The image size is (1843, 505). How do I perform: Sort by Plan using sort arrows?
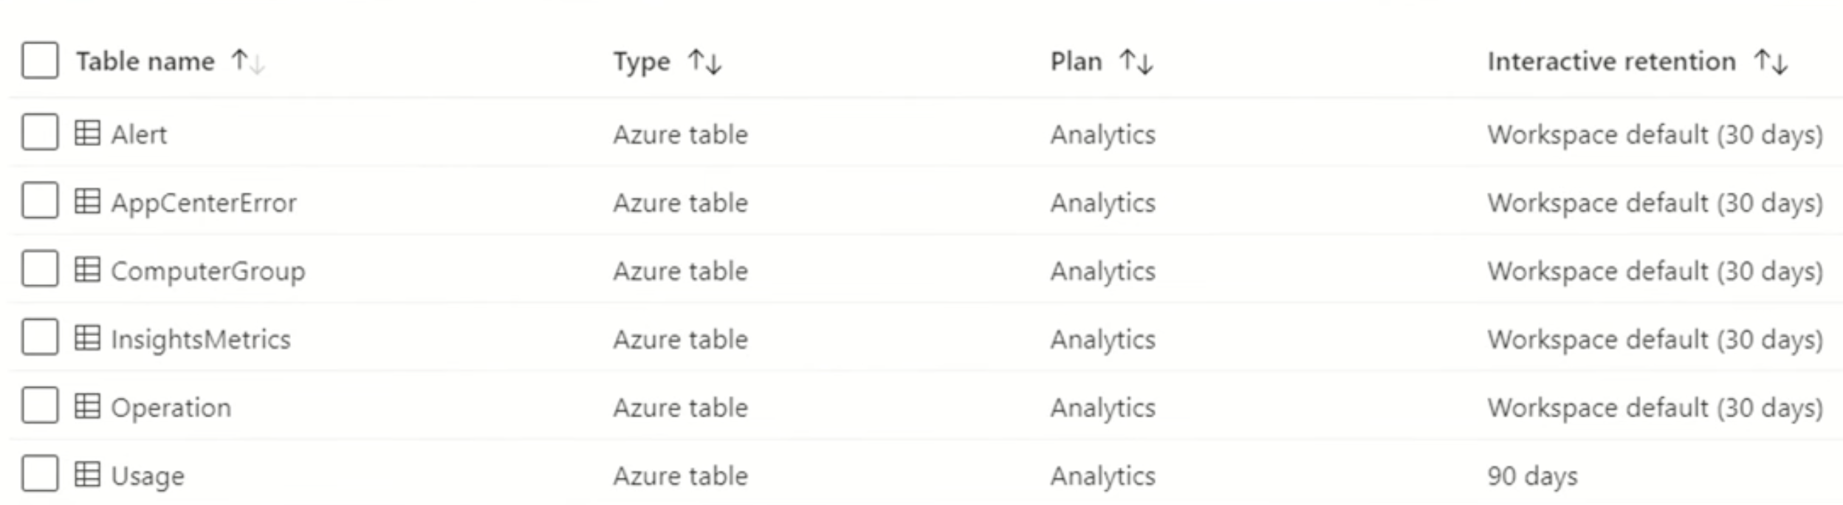1136,61
